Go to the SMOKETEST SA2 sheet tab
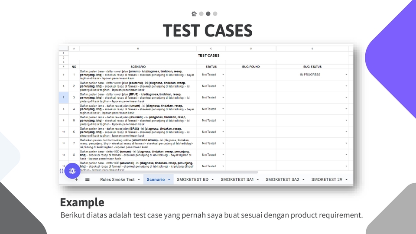This screenshot has height=234, width=416. point(282,179)
